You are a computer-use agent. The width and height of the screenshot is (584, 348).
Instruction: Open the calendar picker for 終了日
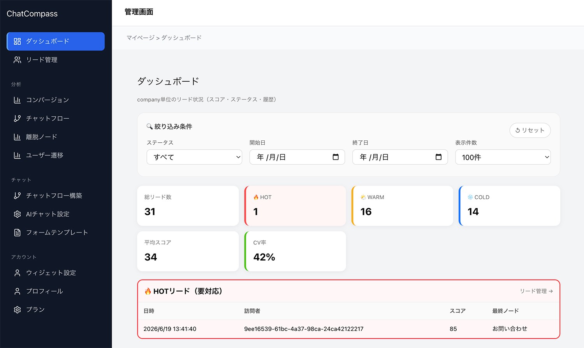click(438, 157)
